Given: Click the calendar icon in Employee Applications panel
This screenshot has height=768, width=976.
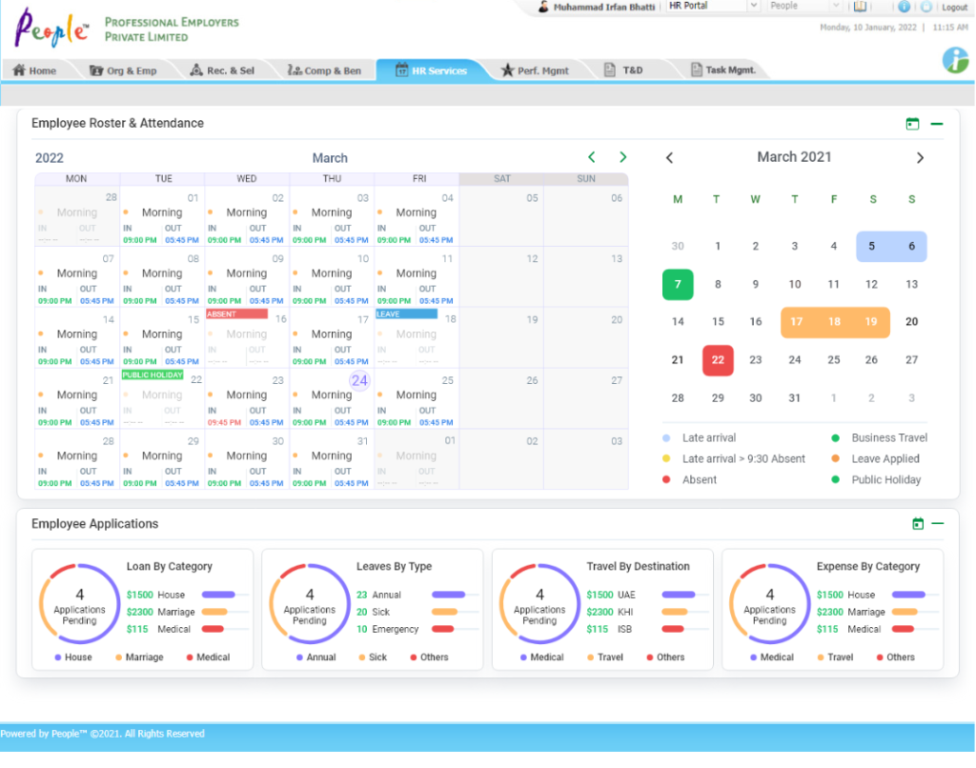Looking at the screenshot, I should [918, 524].
